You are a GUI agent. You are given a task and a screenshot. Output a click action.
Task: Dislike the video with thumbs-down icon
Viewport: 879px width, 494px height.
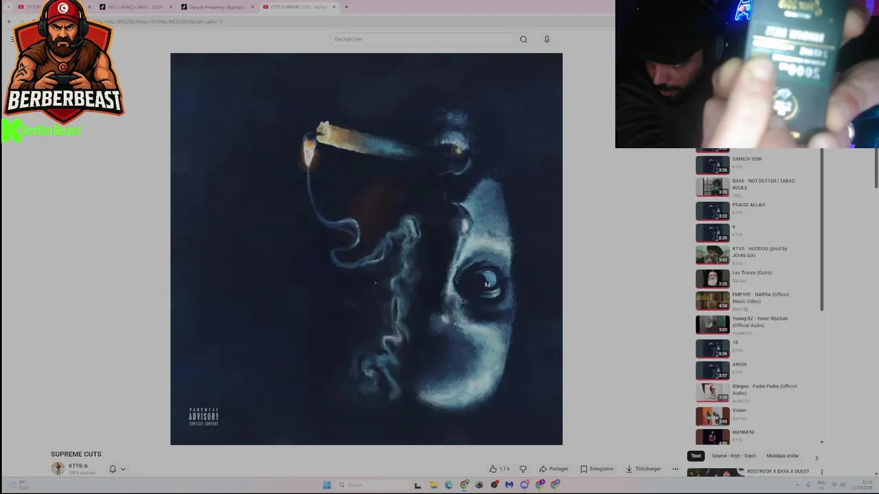[523, 469]
